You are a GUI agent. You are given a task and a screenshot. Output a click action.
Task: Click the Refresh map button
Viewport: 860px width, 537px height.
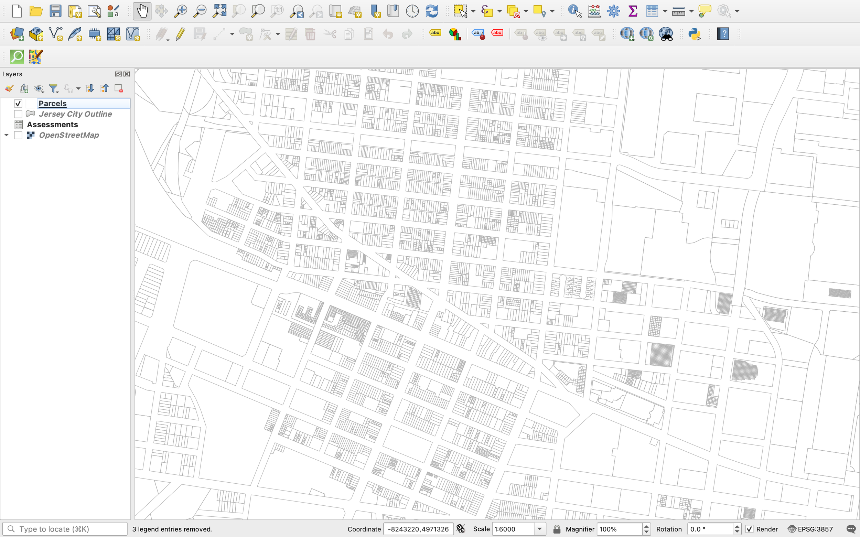431,11
